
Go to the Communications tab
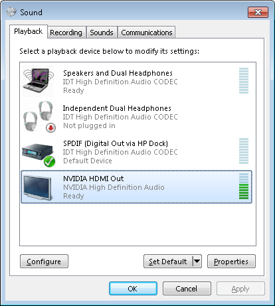[147, 33]
